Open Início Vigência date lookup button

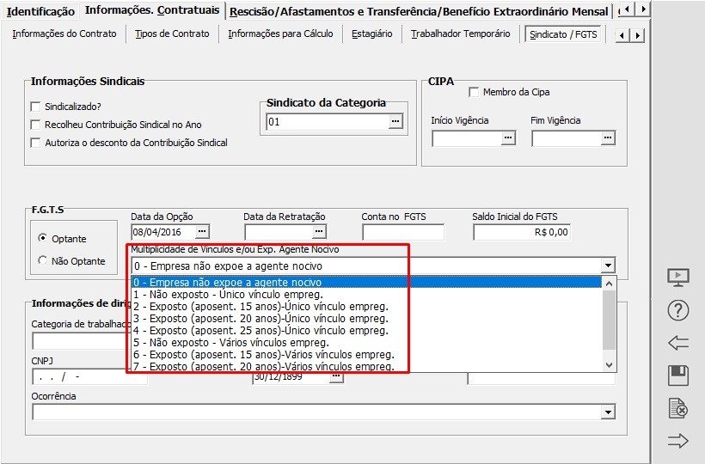pyautogui.click(x=507, y=138)
